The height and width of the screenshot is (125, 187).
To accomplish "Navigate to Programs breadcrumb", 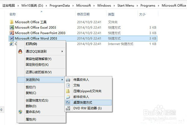I will (148, 6).
